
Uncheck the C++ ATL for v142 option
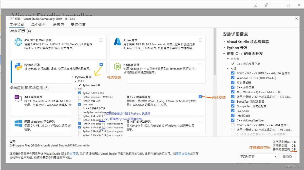click(233, 97)
